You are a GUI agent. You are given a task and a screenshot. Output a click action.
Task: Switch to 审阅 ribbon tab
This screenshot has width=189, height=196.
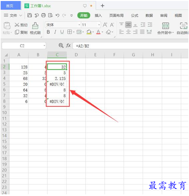pyautogui.click(x=164, y=15)
